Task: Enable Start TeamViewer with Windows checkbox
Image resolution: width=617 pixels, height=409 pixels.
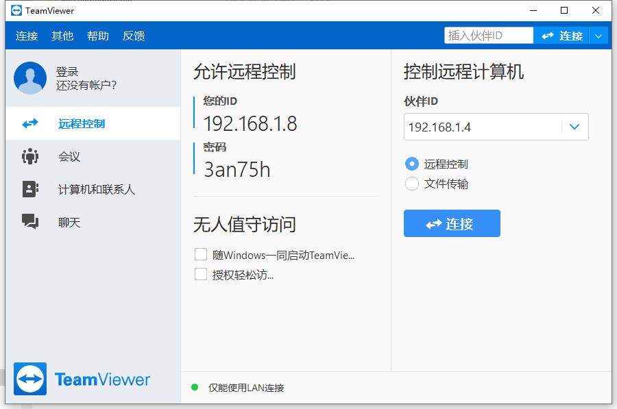Action: click(201, 255)
